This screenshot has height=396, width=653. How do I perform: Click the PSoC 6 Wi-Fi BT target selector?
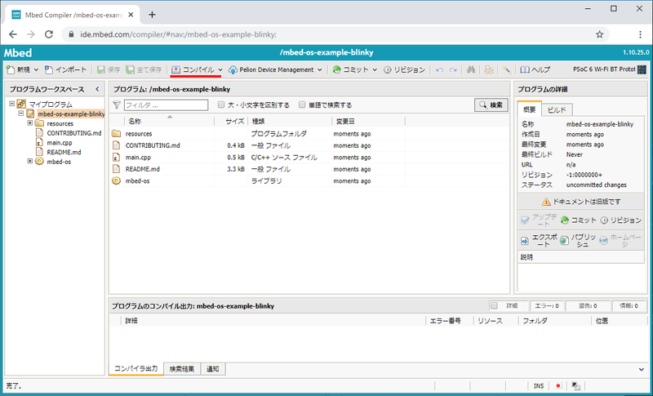tap(609, 69)
